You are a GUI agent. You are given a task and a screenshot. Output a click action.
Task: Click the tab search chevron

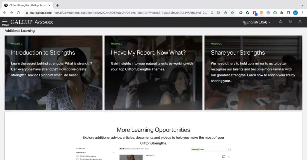point(302,5)
